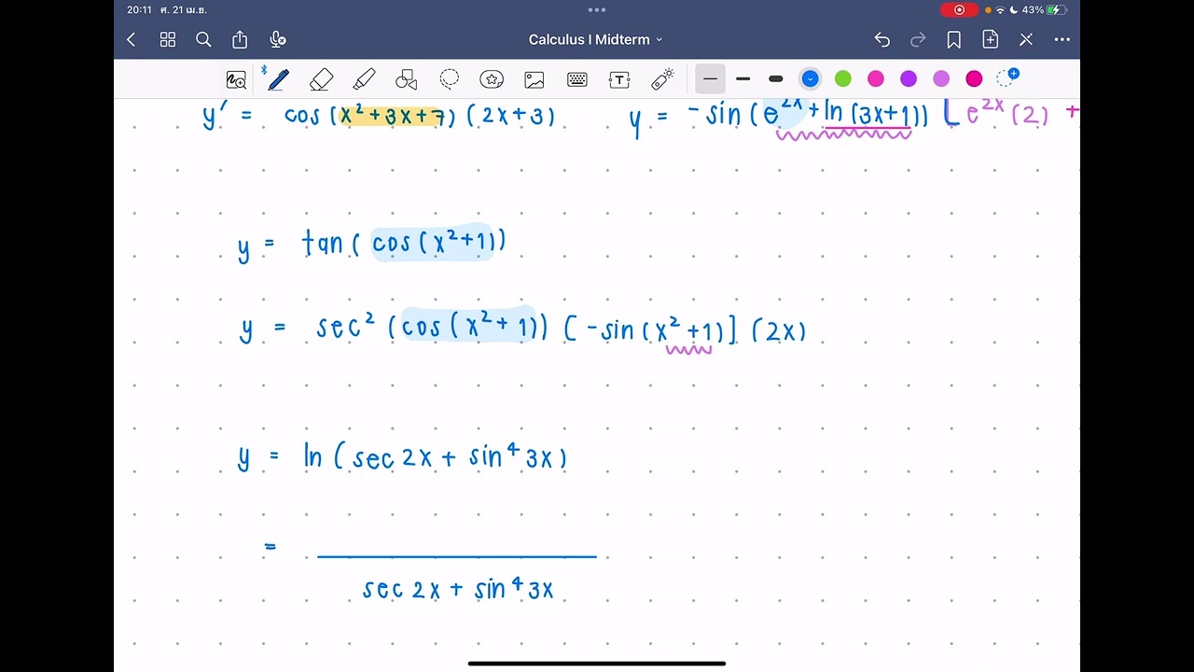Screen dimensions: 1194x672
Task: Add a new color preset
Action: 1008,77
